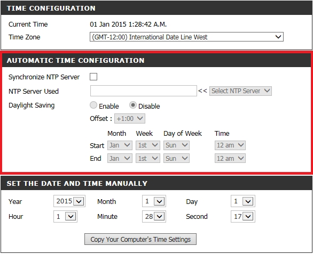Select the Daylight Saving Disable radio button
The width and height of the screenshot is (313, 254).
click(x=133, y=105)
